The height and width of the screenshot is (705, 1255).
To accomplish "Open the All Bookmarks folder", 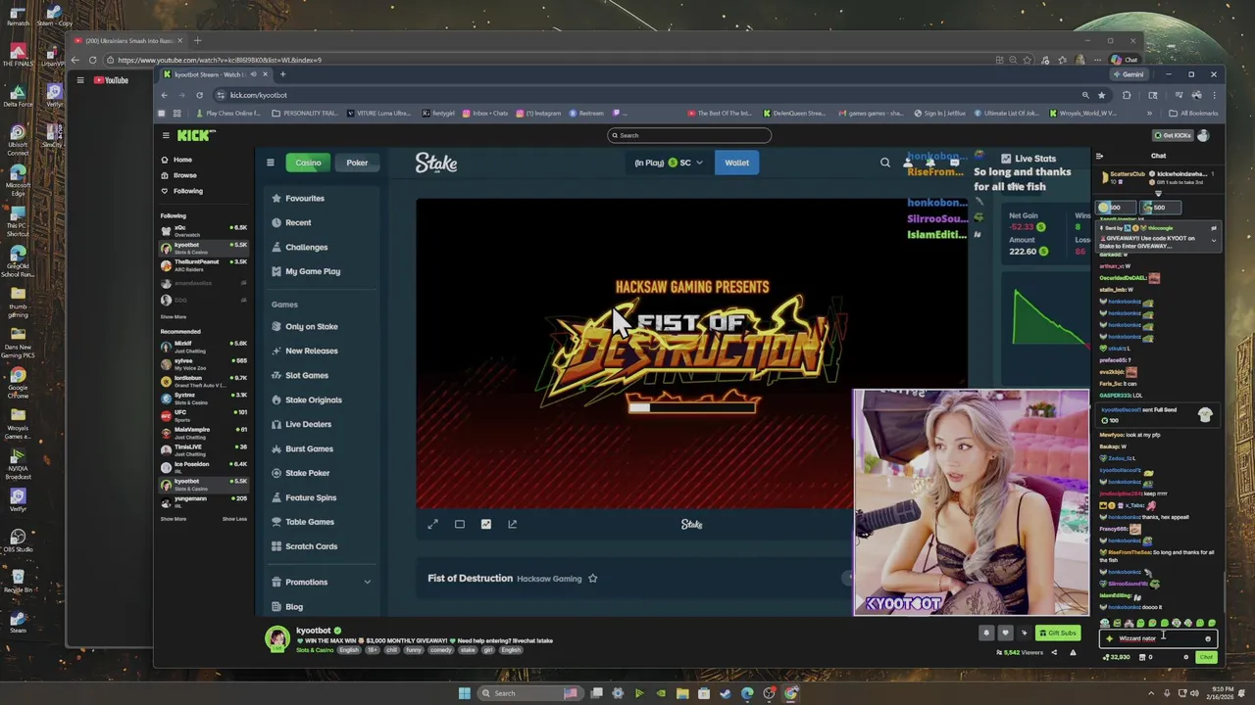I will pyautogui.click(x=1195, y=113).
